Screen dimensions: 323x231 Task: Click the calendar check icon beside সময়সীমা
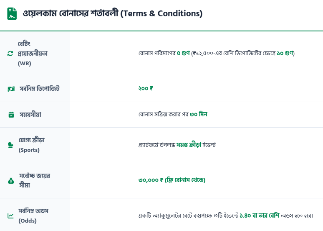tap(11, 114)
